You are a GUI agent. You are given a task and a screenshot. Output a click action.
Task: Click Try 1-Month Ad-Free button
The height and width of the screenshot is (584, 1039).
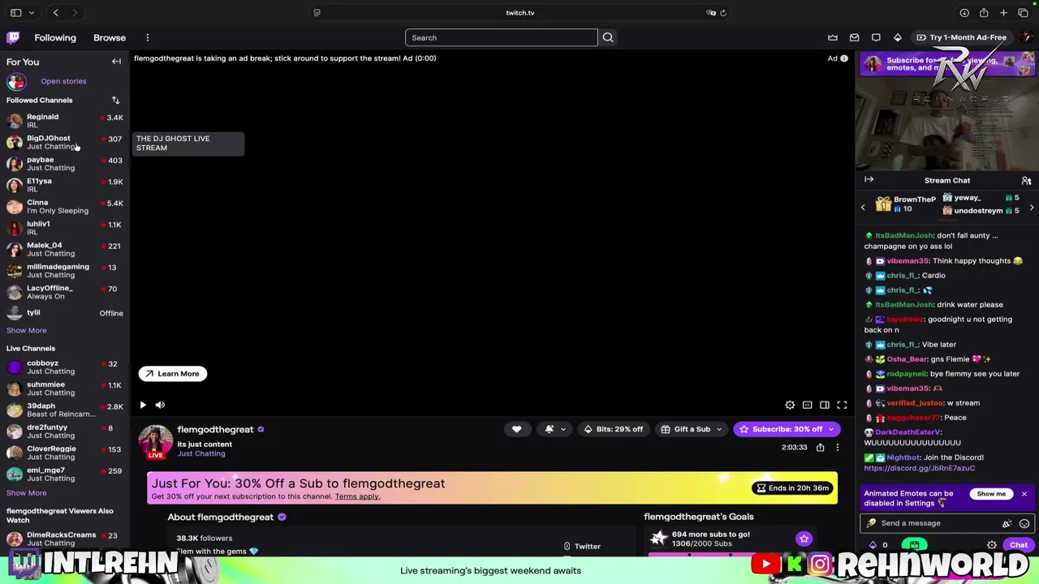(x=961, y=37)
